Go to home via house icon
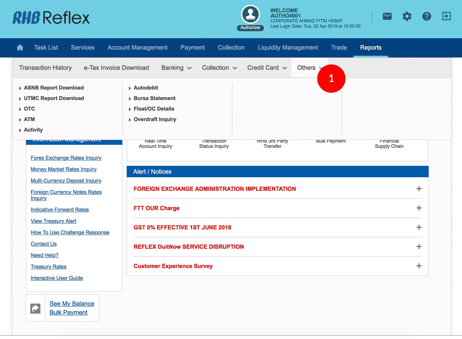The image size is (462, 339). [x=20, y=48]
